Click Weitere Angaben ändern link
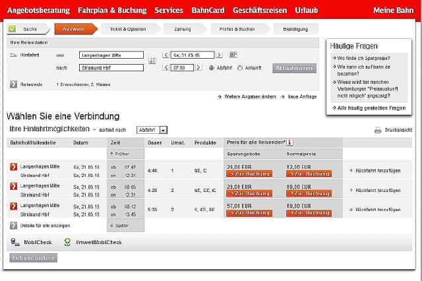Image resolution: width=422 pixels, height=281 pixels. pyautogui.click(x=247, y=96)
